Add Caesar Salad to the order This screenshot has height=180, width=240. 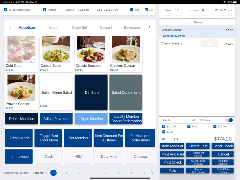point(56,54)
